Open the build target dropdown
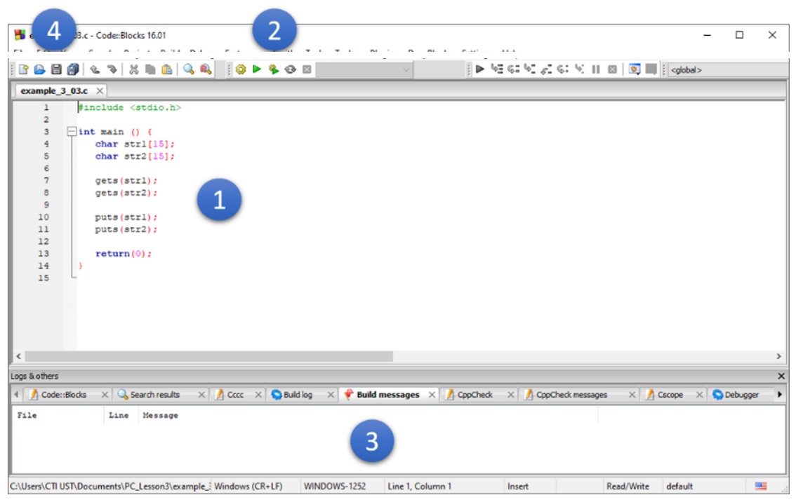 (407, 70)
